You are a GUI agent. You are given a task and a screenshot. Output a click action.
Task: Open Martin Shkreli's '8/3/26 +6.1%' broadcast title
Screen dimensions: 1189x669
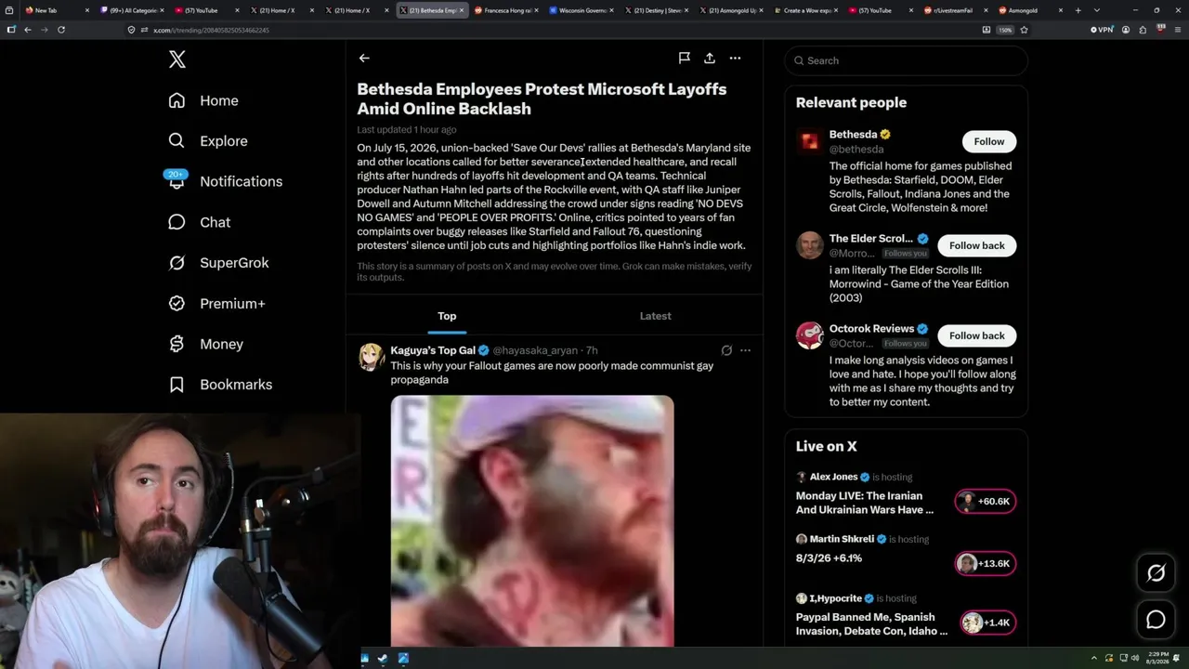tap(829, 558)
